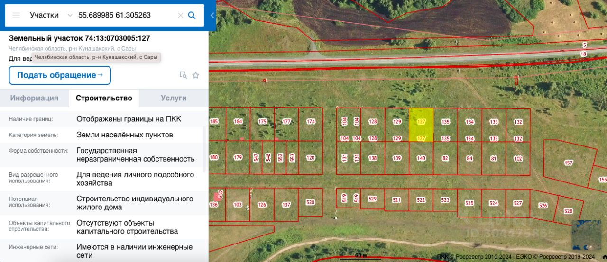Collapse the side panel with chevron arrow
This screenshot has height=262, width=607.
212,15
